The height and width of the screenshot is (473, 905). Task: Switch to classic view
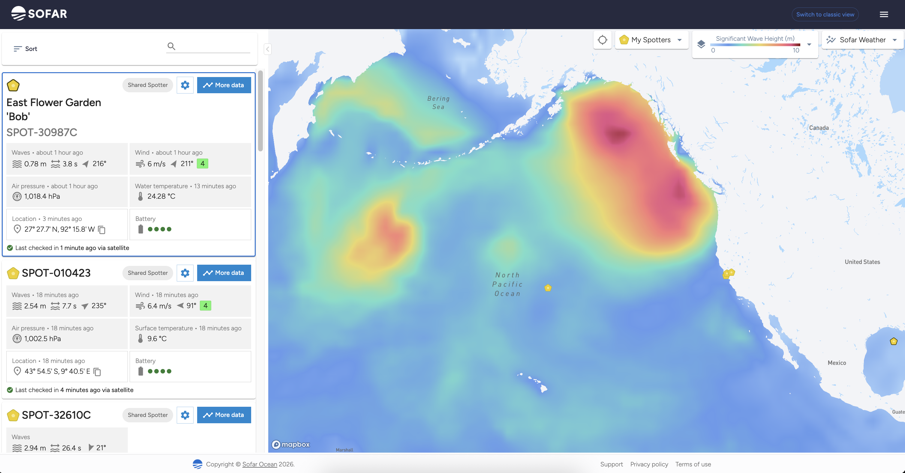pos(825,14)
